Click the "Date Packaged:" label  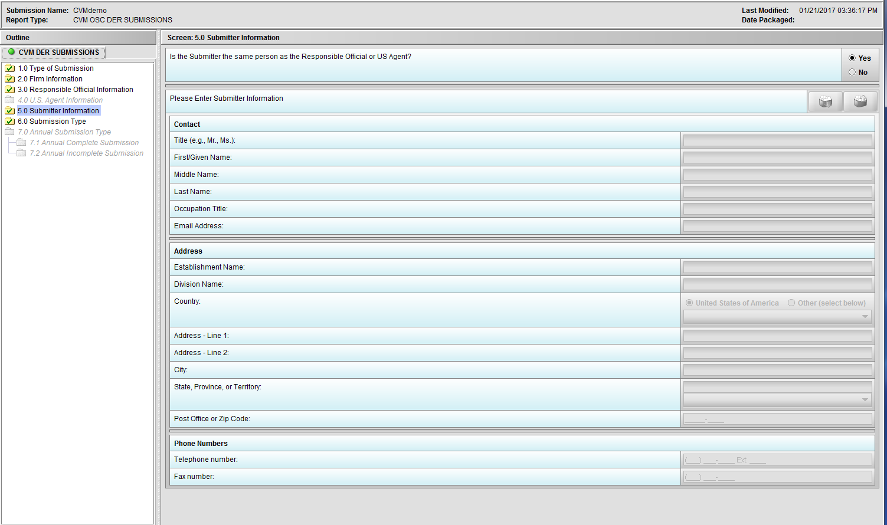coord(768,20)
